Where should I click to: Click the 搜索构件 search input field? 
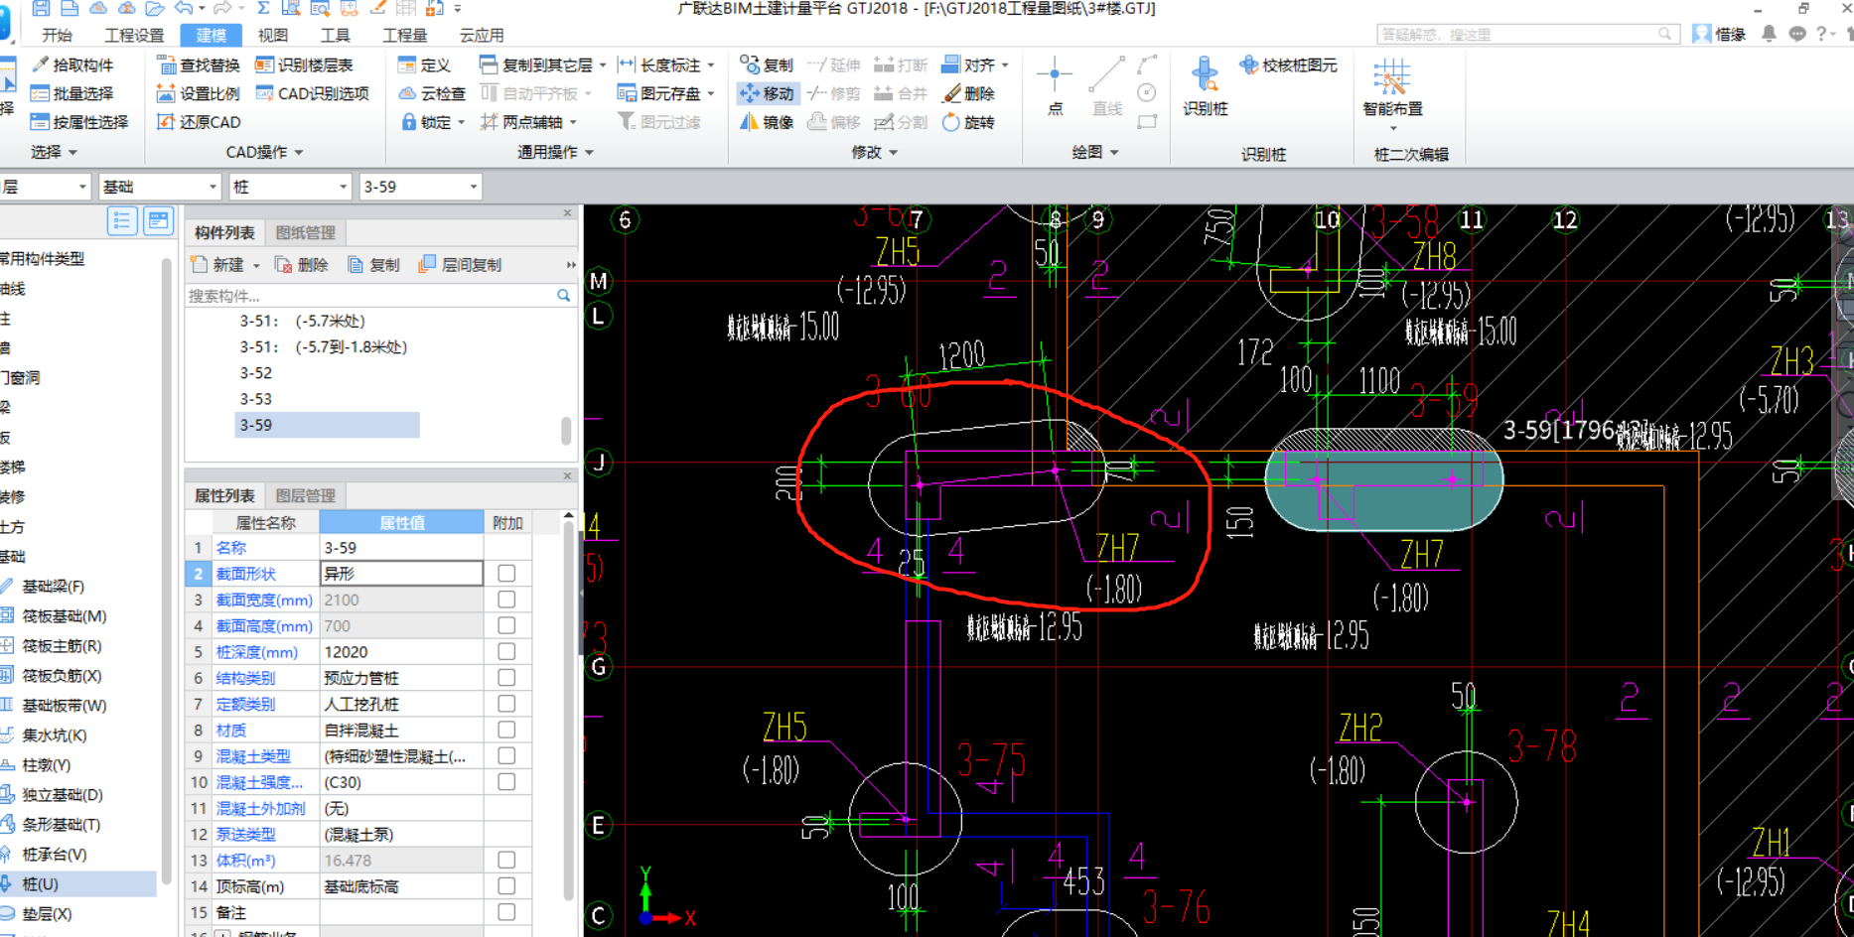tap(369, 296)
